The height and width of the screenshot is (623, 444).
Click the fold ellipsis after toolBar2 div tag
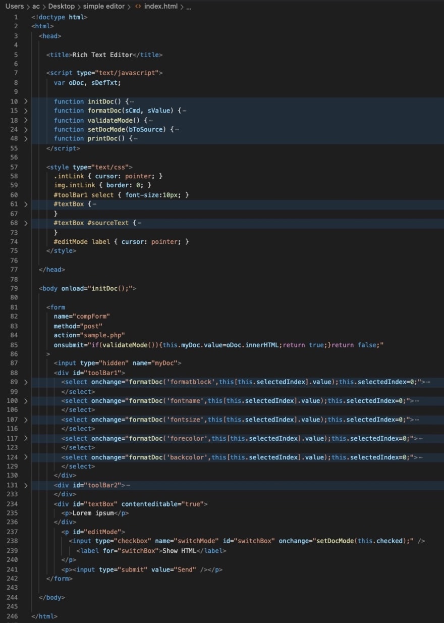tap(128, 485)
